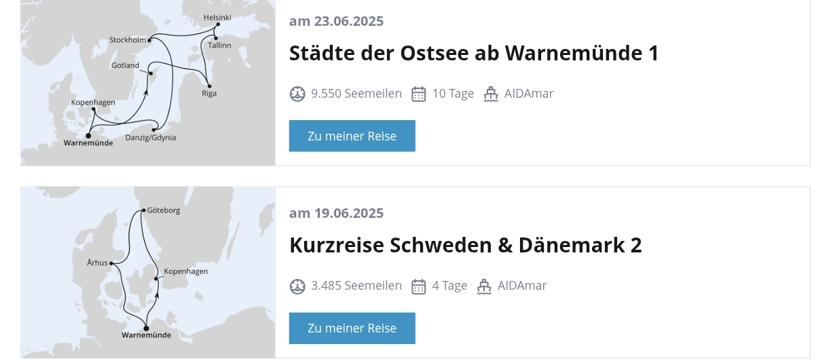The height and width of the screenshot is (361, 831).
Task: Click the calendar icon next to 10 Tage
Action: pos(419,94)
